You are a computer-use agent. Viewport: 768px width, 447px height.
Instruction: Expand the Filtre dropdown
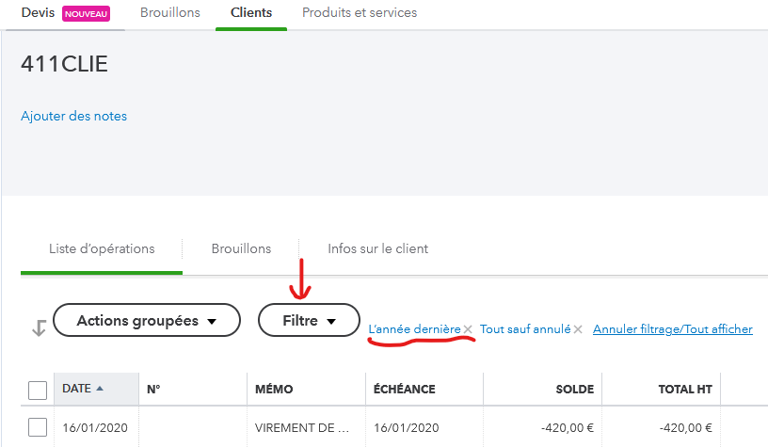[x=309, y=321]
